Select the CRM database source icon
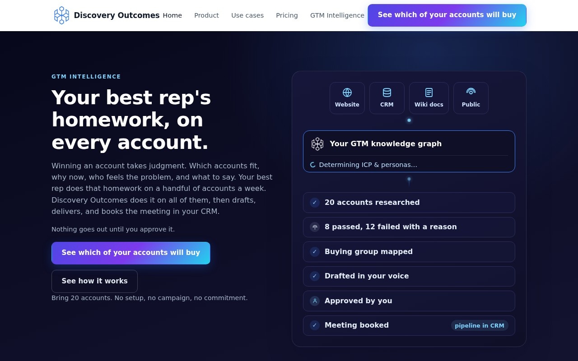Screen dimensions: 578x361 click(387, 93)
